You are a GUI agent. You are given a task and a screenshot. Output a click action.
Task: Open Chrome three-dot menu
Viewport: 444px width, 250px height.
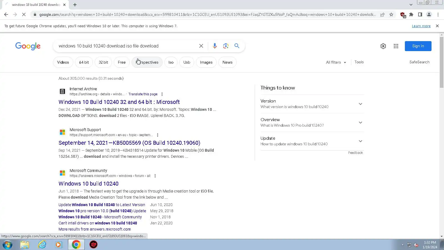(x=438, y=14)
